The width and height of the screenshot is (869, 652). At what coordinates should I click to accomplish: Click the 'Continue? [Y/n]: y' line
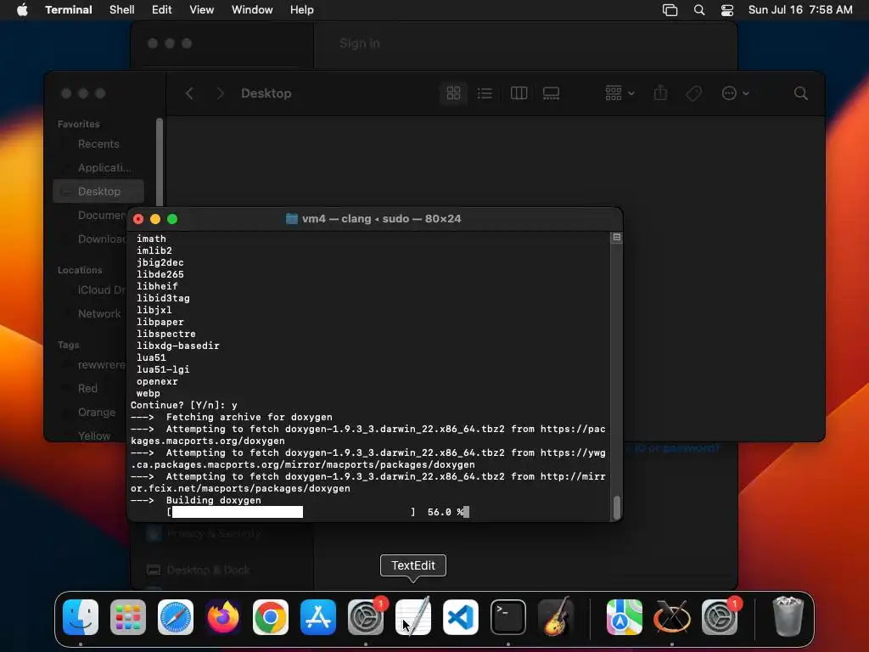coord(184,405)
